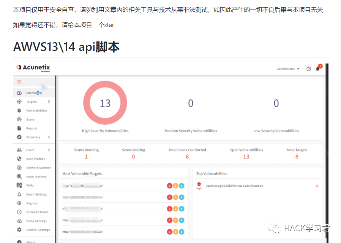
Task: Click the Proxy Settings cloud icon
Action: (x=19, y=221)
